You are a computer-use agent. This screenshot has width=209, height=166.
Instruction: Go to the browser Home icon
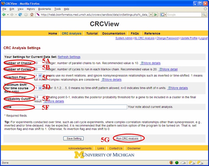32,15
